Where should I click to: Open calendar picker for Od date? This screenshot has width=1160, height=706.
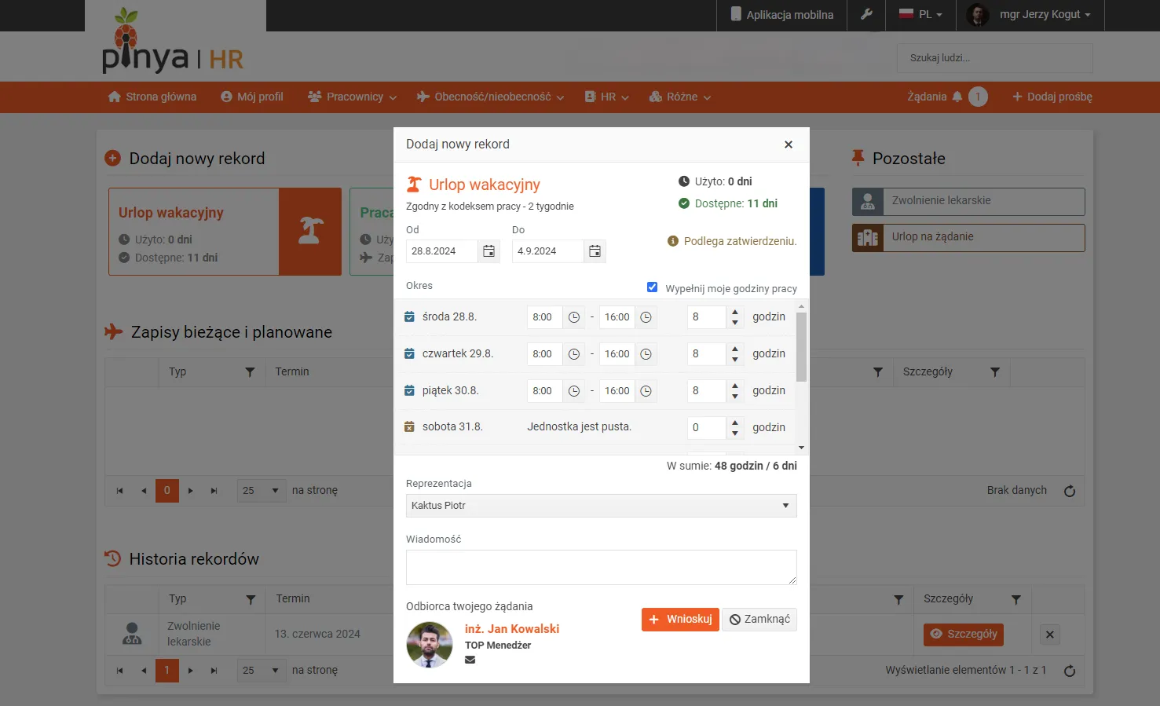click(x=489, y=251)
